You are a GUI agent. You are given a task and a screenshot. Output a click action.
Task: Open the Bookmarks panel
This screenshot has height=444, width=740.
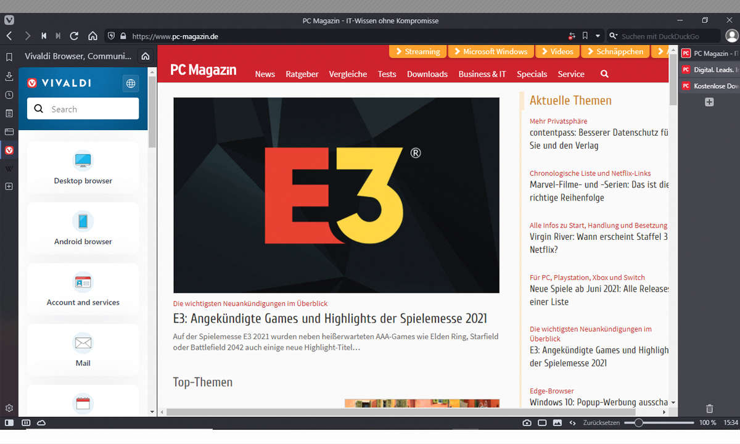pos(9,57)
